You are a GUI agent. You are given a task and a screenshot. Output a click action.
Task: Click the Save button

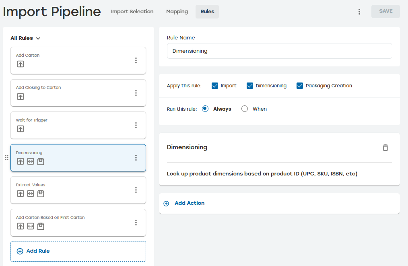point(385,11)
